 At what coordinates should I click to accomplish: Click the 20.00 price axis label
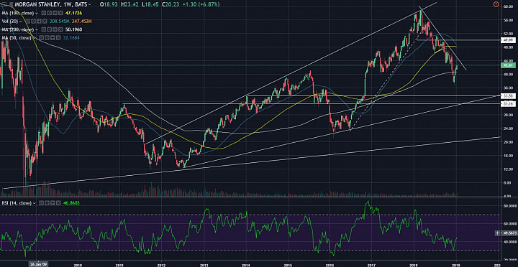pos(507,142)
